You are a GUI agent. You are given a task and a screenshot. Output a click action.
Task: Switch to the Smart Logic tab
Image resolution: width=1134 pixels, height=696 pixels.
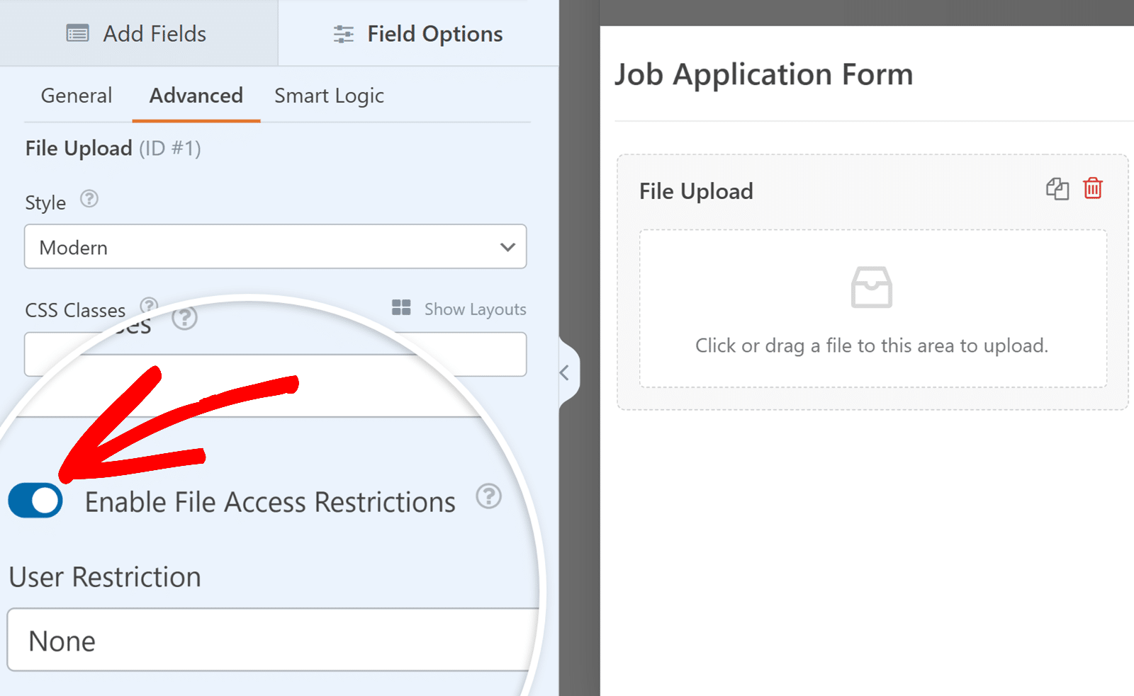[x=329, y=95]
